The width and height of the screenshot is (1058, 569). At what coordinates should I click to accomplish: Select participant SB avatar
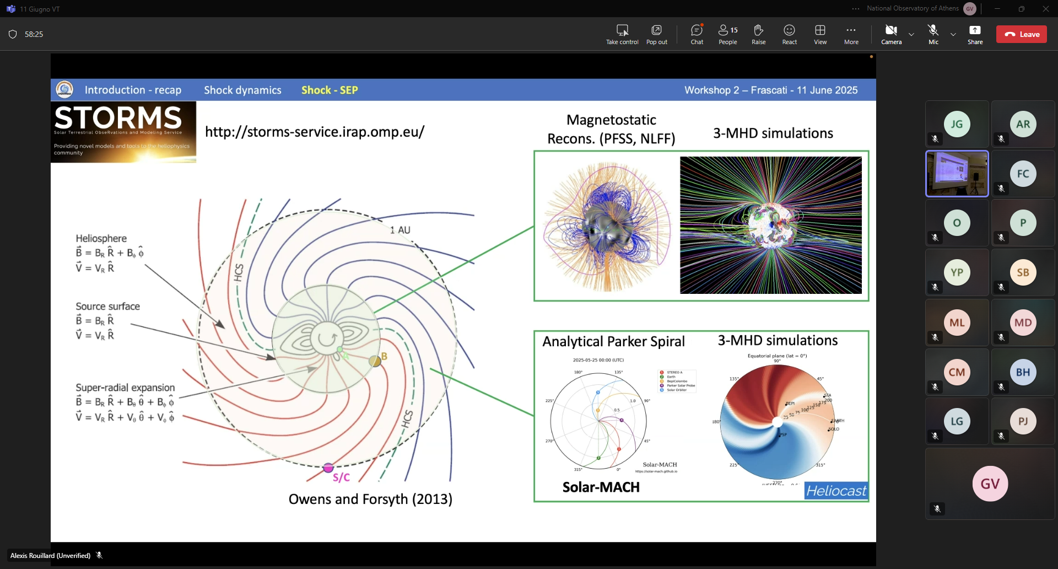point(1023,272)
